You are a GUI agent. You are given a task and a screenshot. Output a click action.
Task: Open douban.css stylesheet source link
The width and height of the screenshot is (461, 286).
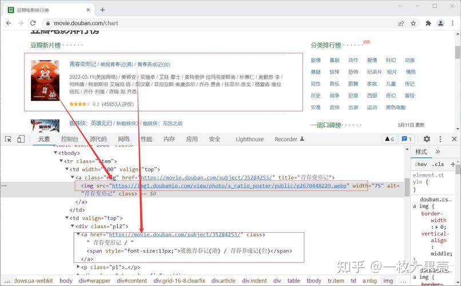(x=435, y=199)
